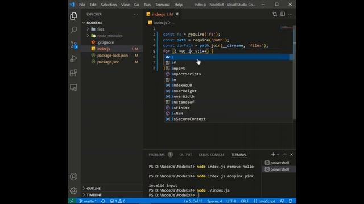Click the master branch indicator
Viewport: 364px width, 204px height.
(88, 201)
